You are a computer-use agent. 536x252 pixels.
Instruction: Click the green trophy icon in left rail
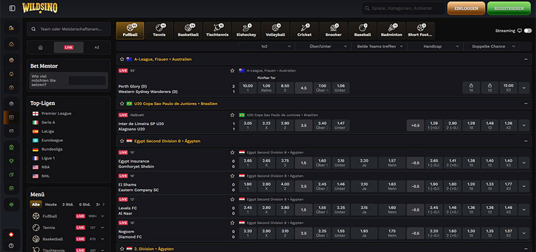(11, 161)
